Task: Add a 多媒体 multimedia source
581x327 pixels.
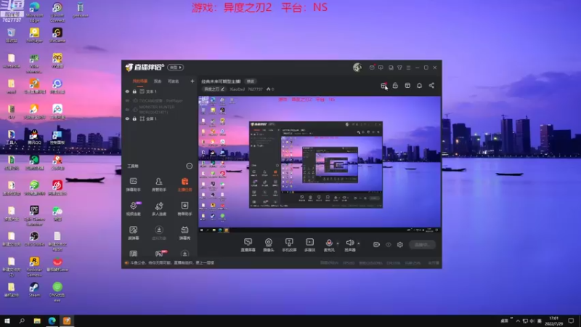Action: pos(310,245)
